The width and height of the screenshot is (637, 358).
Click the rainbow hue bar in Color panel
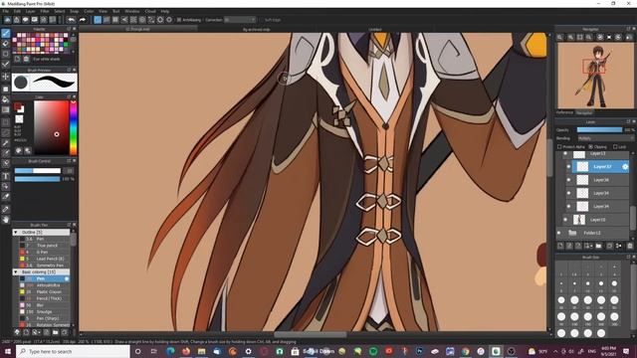click(x=73, y=128)
